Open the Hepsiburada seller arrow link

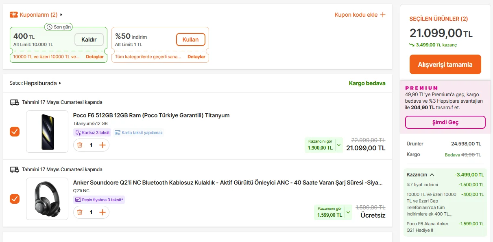(x=60, y=83)
